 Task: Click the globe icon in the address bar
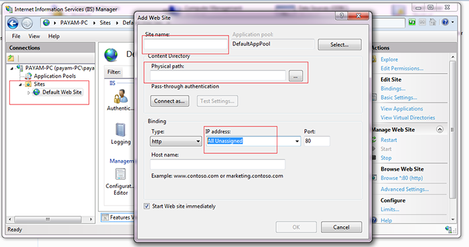[x=46, y=23]
